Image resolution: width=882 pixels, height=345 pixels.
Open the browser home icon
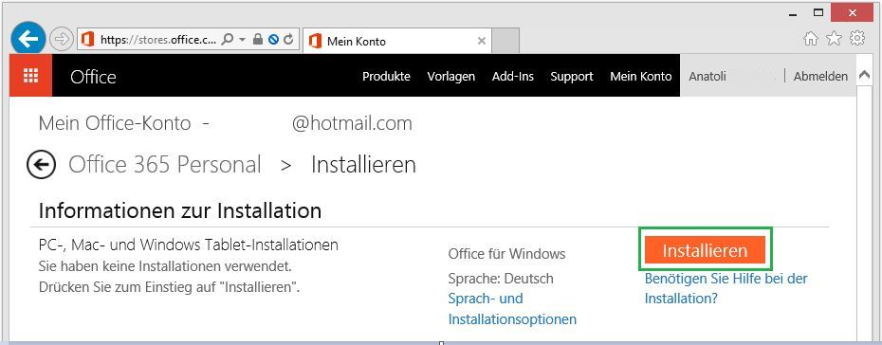(x=811, y=38)
